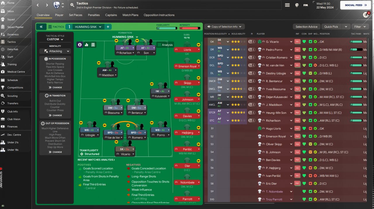Switch to the Captains tab
The image size is (374, 209).
[x=111, y=15]
